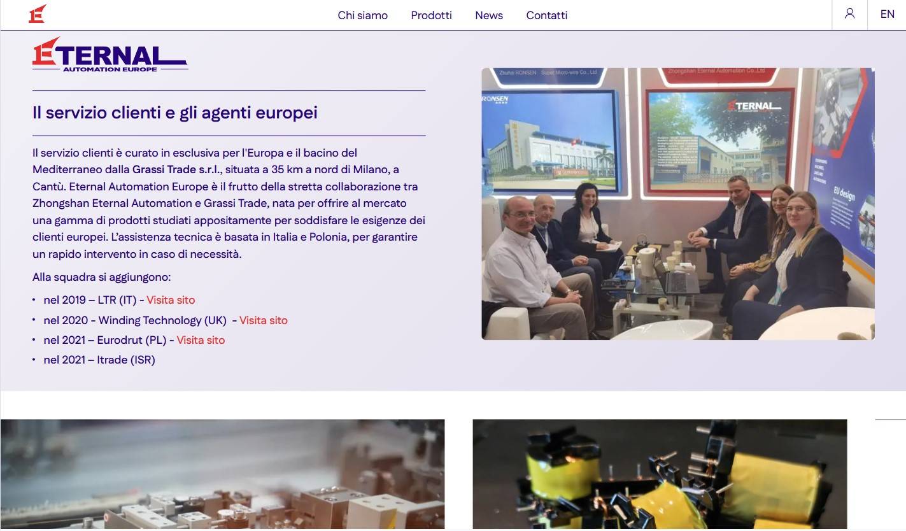906x531 pixels.
Task: Open the Contatti page
Action: [x=546, y=15]
